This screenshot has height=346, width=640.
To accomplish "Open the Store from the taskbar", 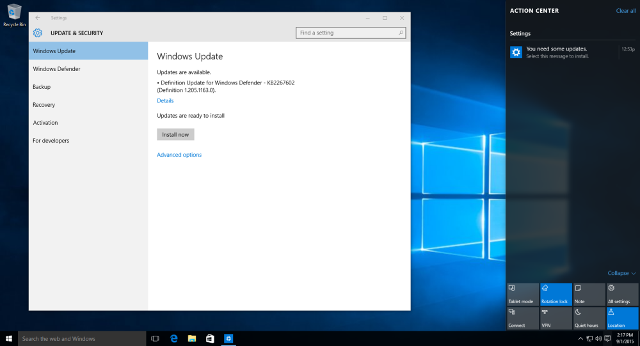I will click(x=210, y=339).
